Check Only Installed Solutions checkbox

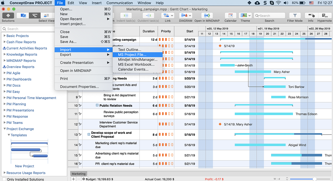tap(4, 179)
